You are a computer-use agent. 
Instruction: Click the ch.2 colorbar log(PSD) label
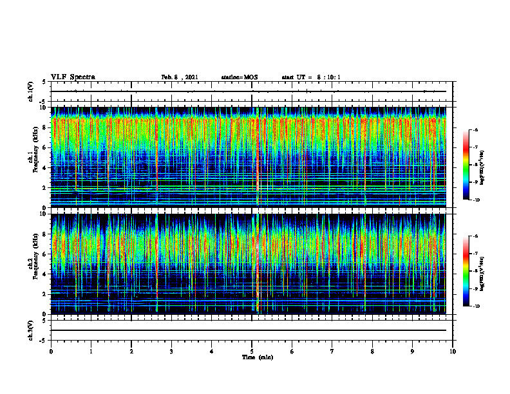click(482, 274)
